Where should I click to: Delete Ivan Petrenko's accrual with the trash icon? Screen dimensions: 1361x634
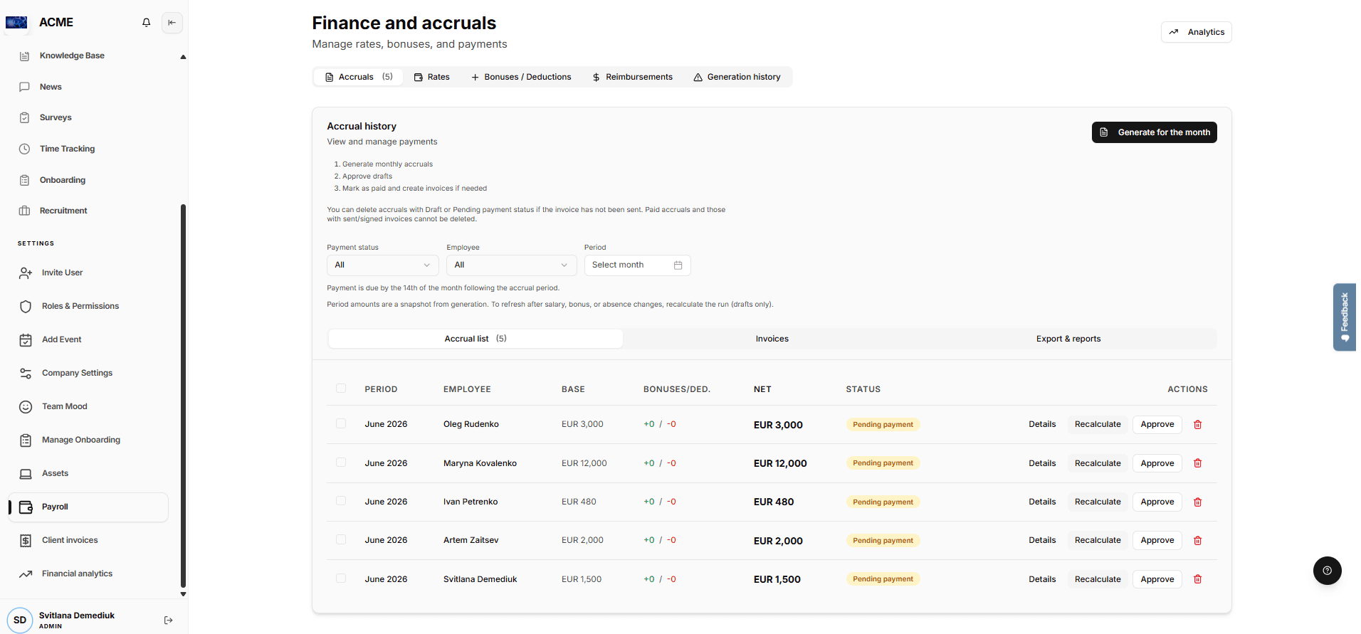pos(1197,502)
